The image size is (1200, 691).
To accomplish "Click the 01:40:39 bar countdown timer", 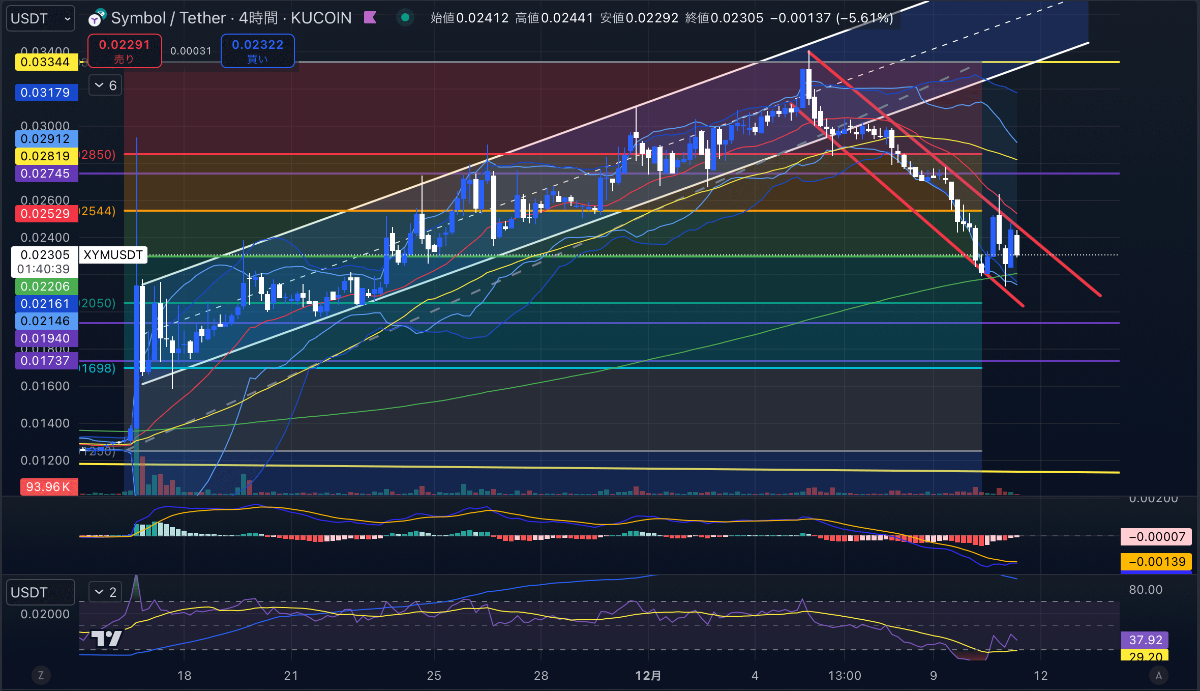I will click(x=44, y=269).
